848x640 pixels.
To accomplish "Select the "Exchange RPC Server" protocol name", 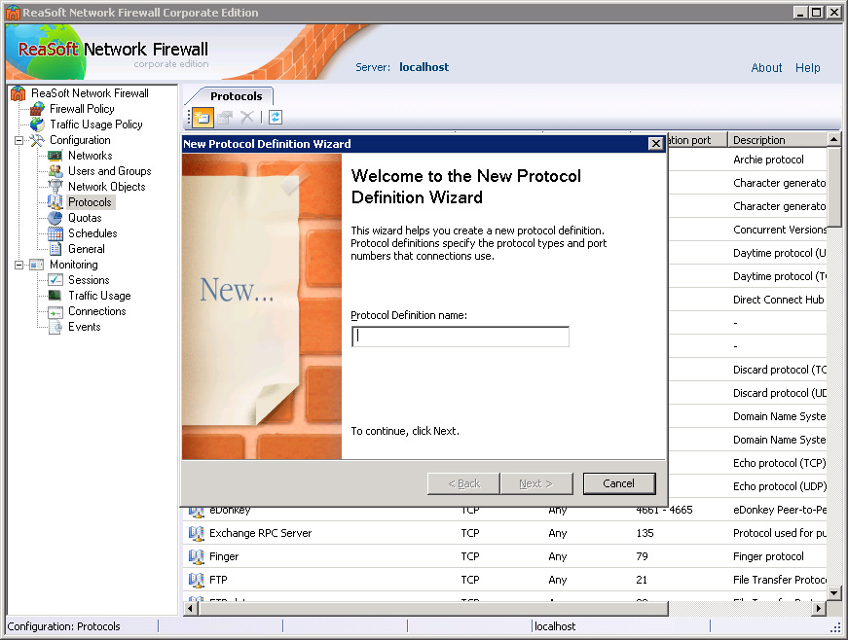I will click(x=261, y=534).
